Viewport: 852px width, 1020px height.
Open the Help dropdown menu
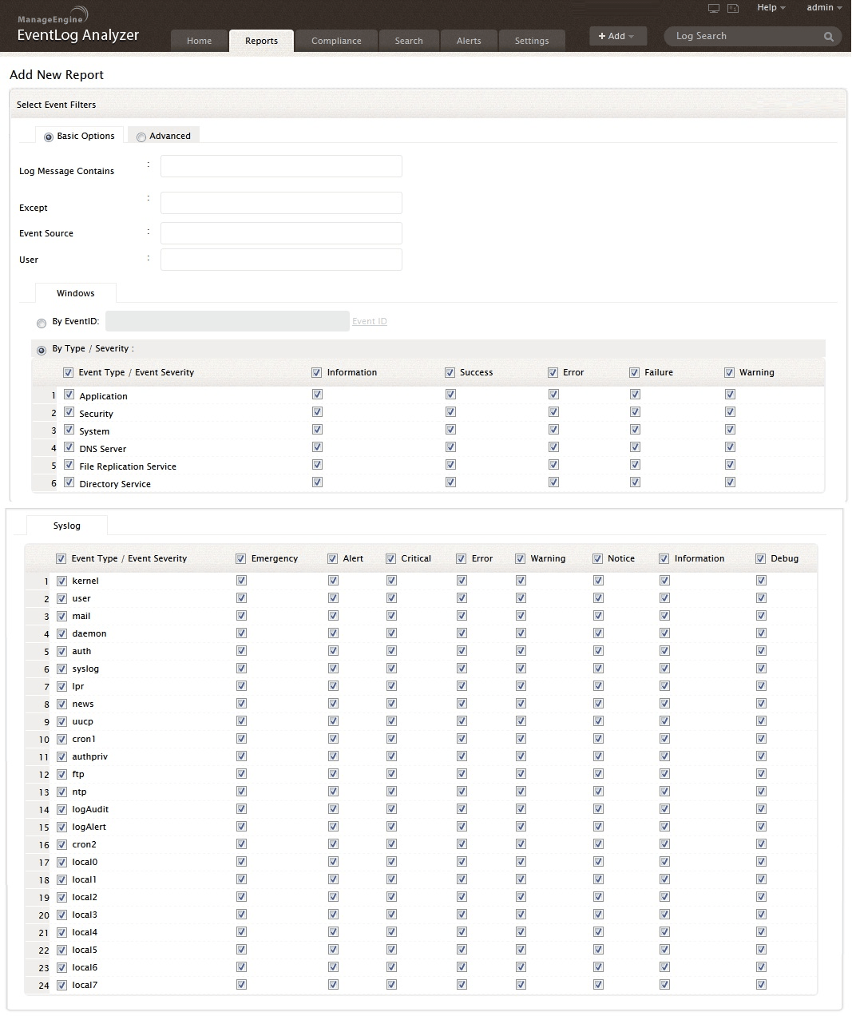tap(771, 8)
